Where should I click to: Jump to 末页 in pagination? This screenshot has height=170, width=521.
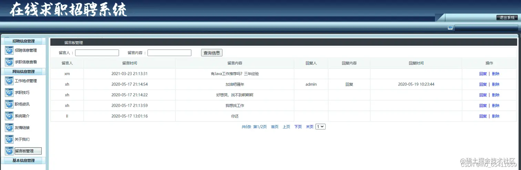tap(310, 127)
